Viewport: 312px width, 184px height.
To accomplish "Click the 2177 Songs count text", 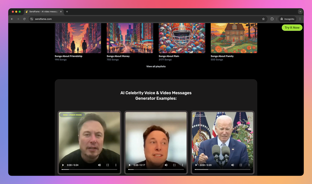I will pos(165,60).
